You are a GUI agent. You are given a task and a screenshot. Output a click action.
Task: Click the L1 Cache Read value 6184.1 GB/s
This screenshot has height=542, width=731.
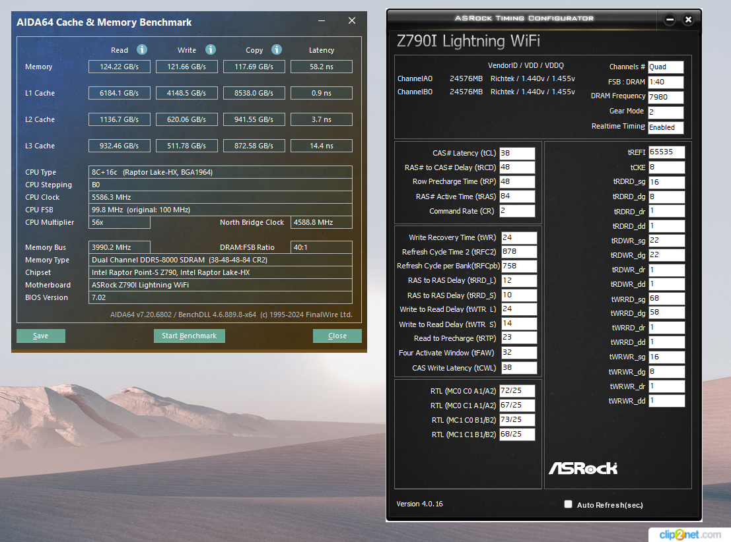tap(120, 93)
